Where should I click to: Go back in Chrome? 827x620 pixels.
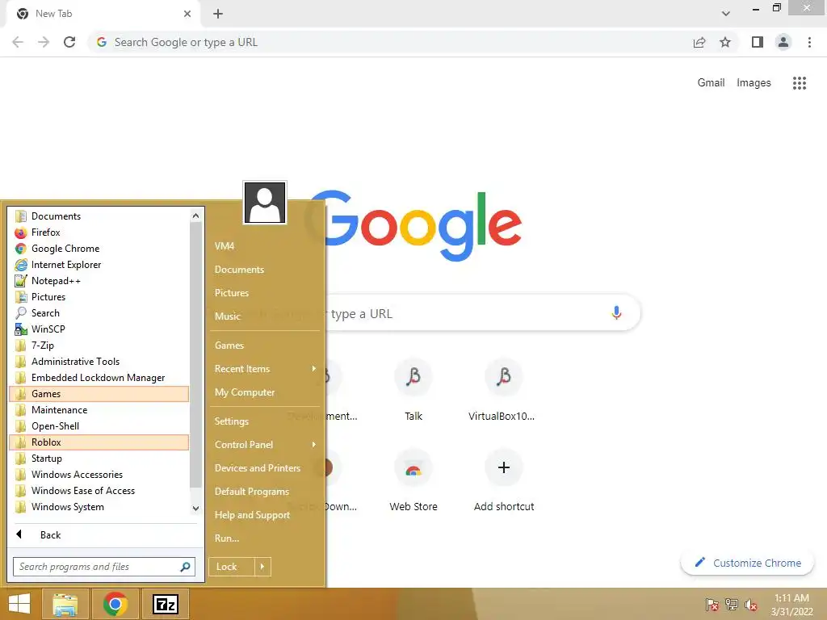point(18,42)
